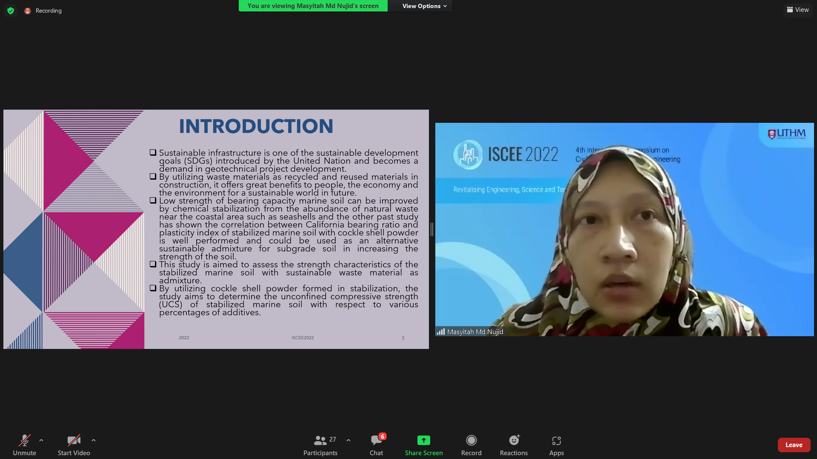
Task: Click the green encryption shield icon
Action: [11, 11]
